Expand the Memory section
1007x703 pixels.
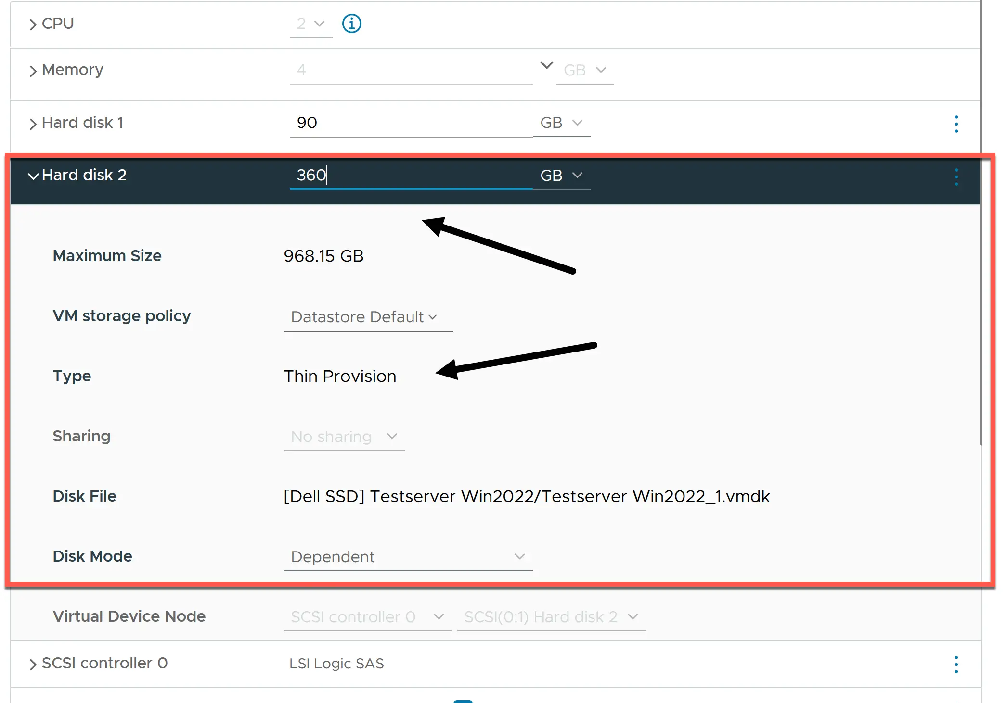pyautogui.click(x=32, y=70)
